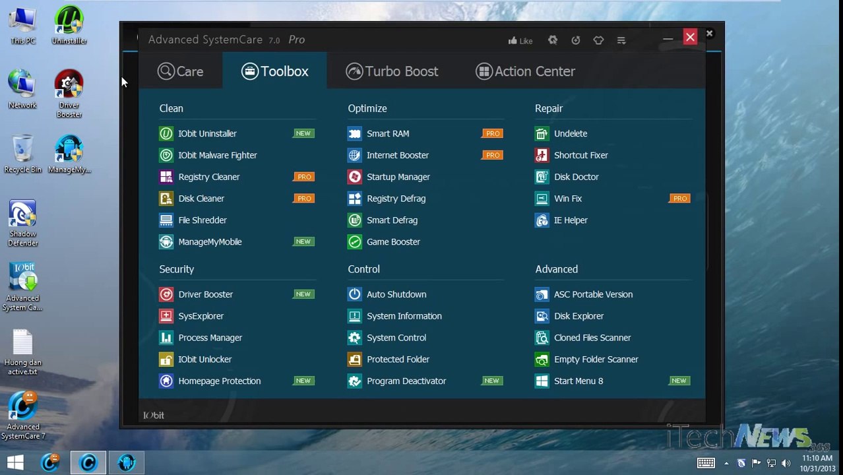Switch to the Care tab

tap(181, 71)
